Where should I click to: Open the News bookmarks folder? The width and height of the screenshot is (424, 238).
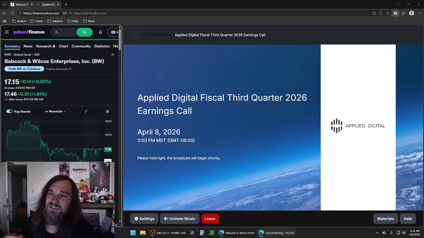point(89,21)
